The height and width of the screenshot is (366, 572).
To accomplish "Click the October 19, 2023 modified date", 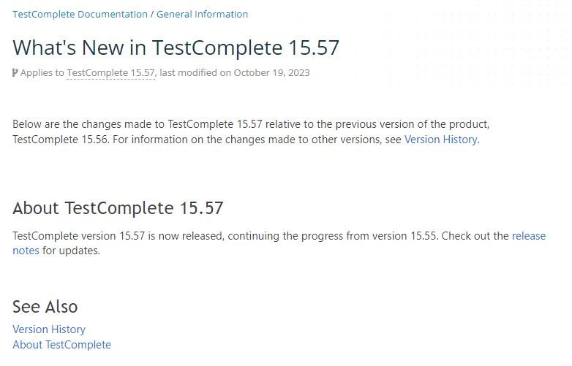I will pos(271,72).
